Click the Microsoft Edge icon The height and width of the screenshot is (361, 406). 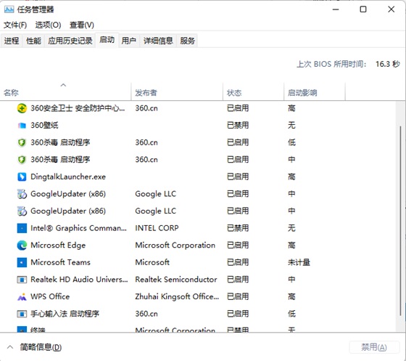[22, 246]
